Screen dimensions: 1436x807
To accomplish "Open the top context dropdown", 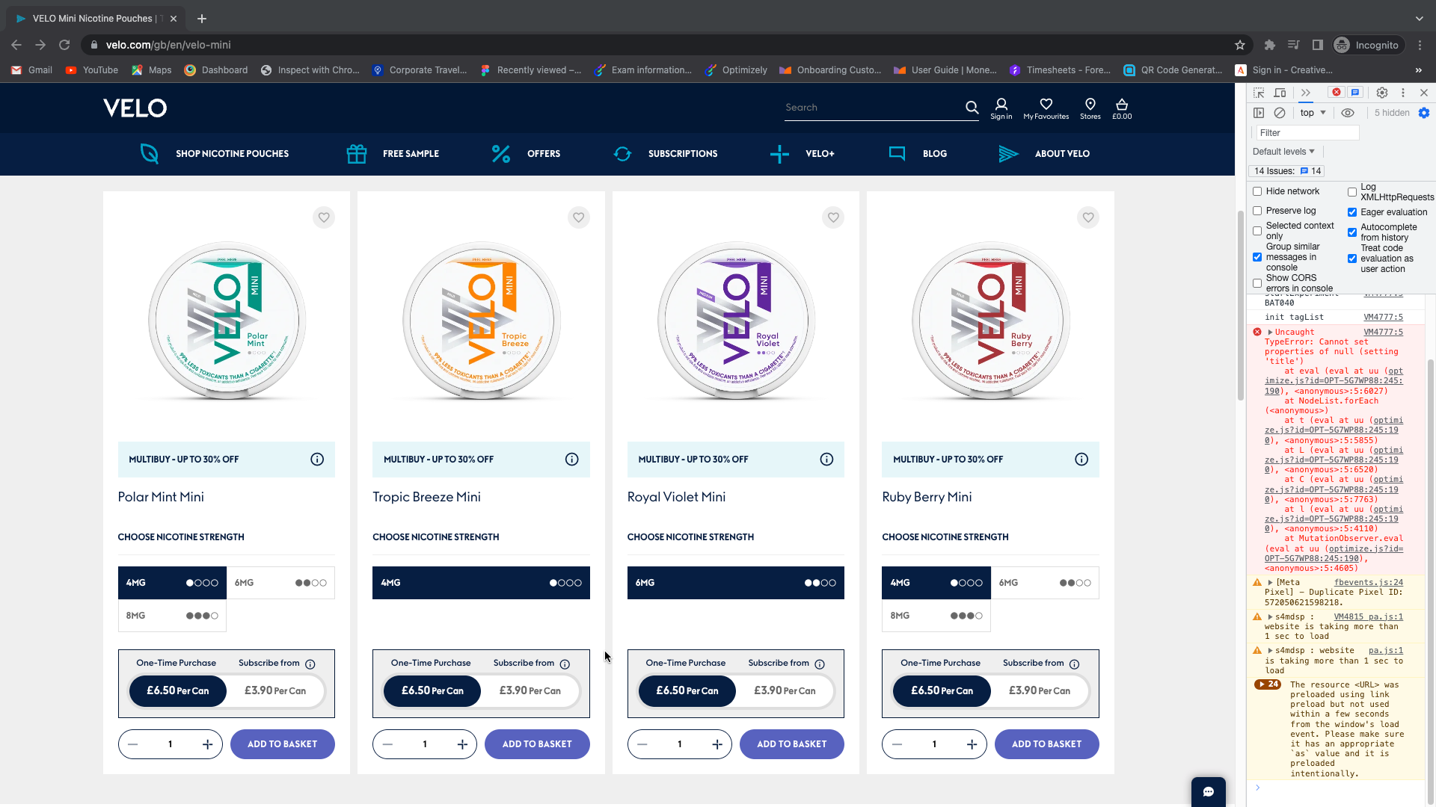I will click(1313, 113).
